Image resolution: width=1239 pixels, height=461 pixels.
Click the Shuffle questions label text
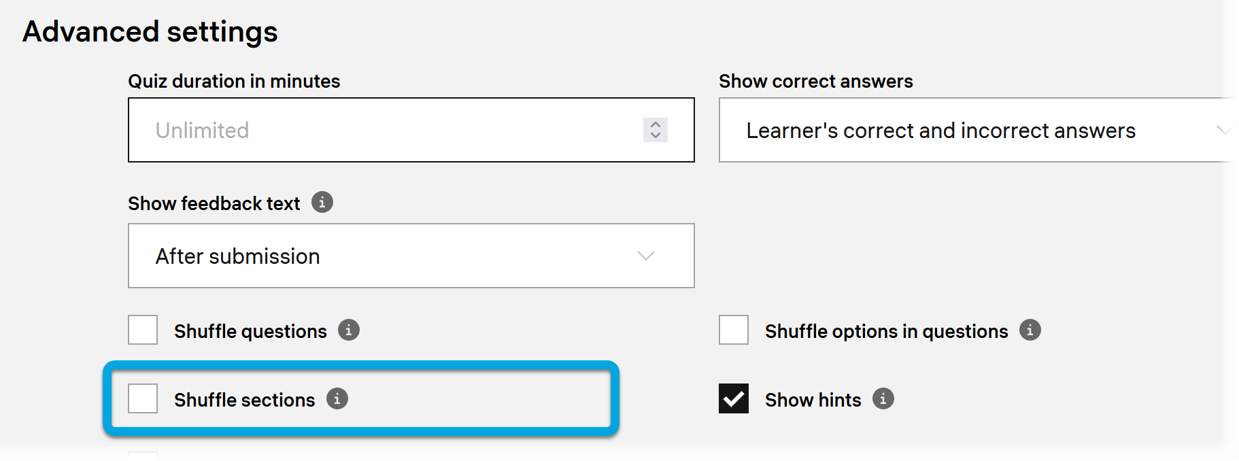[x=250, y=332]
